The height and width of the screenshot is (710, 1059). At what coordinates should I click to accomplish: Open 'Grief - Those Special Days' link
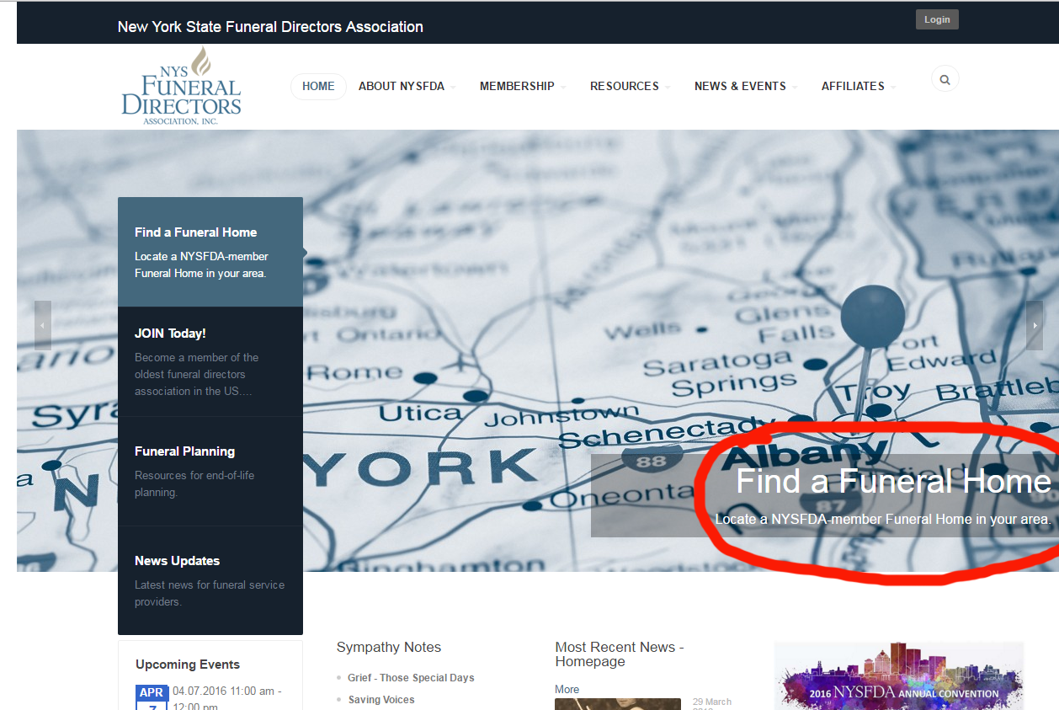coord(411,678)
